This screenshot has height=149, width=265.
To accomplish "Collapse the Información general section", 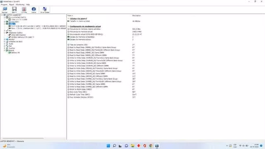I will pyautogui.click(x=68, y=19).
